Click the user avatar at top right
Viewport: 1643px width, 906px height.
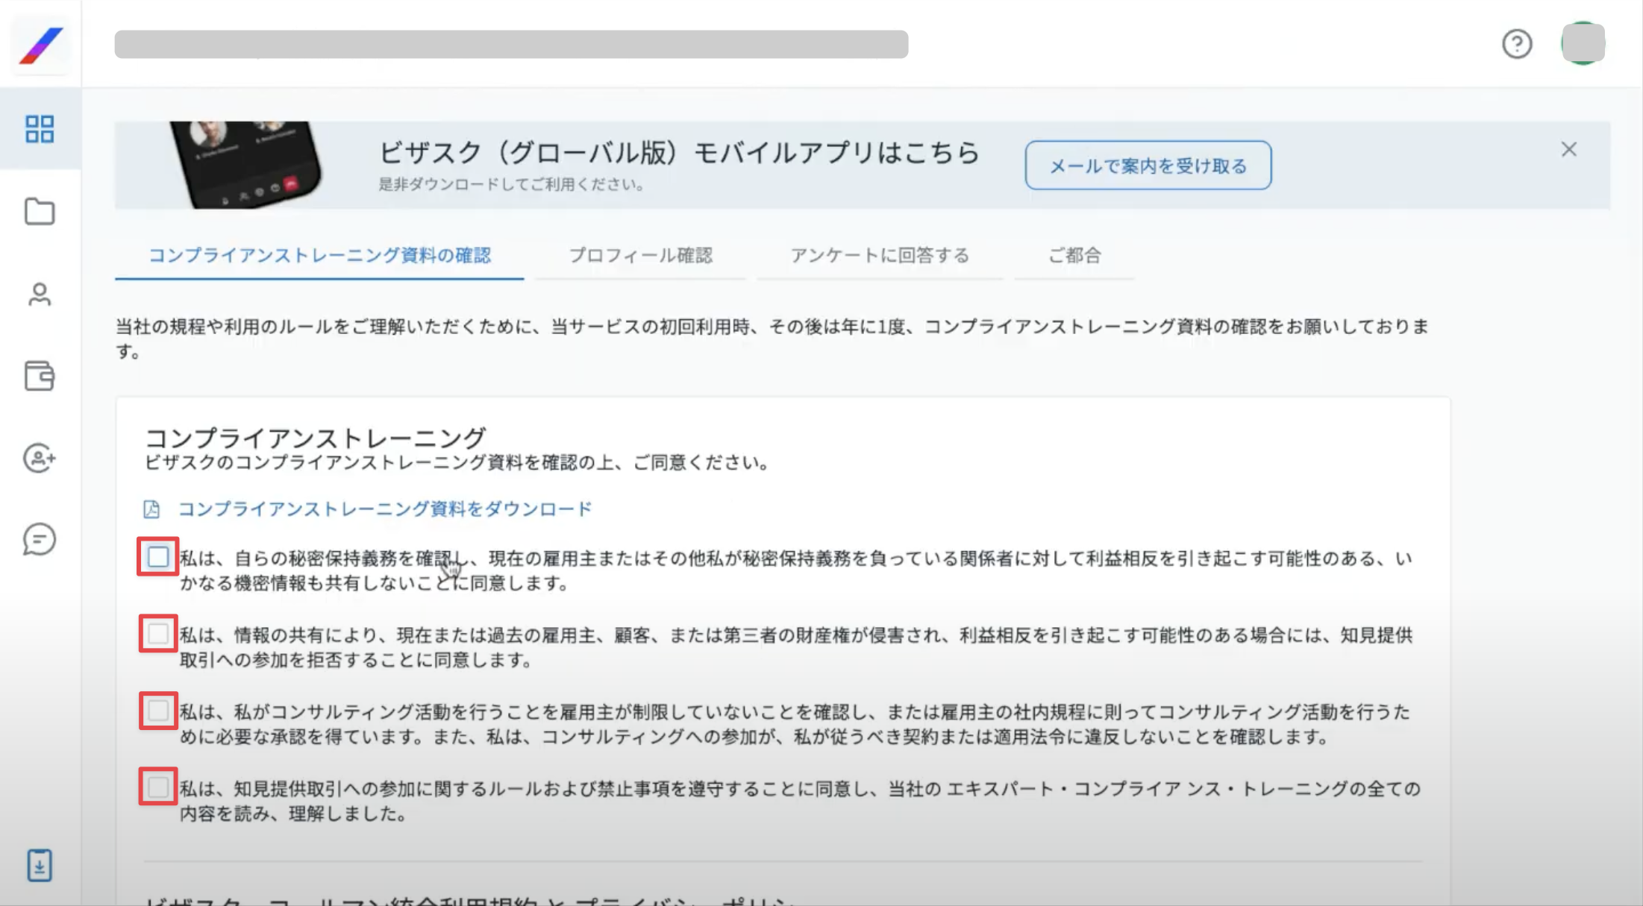[x=1583, y=43]
